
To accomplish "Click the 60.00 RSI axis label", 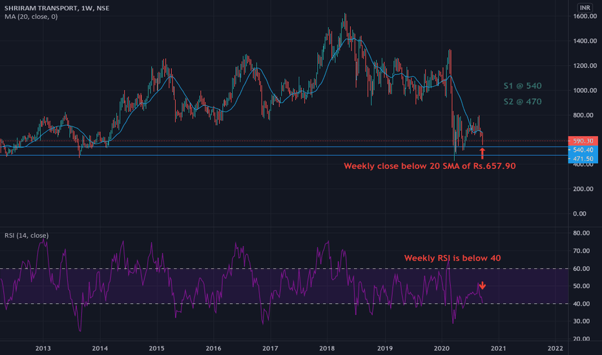I will (581, 269).
